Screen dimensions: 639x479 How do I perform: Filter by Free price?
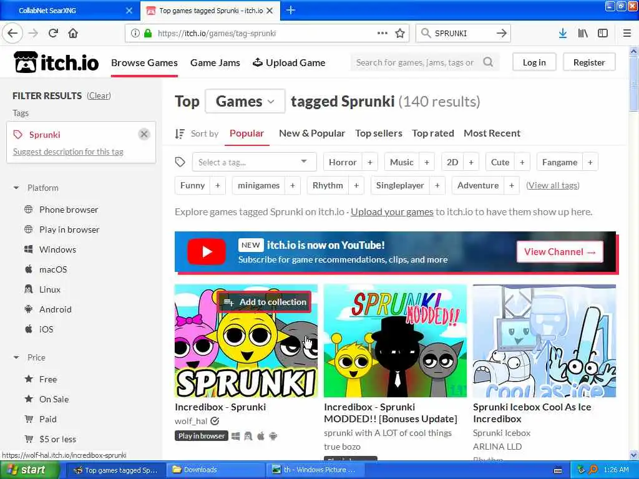(x=47, y=379)
